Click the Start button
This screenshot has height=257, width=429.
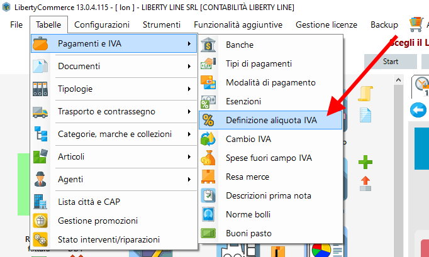pyautogui.click(x=391, y=62)
